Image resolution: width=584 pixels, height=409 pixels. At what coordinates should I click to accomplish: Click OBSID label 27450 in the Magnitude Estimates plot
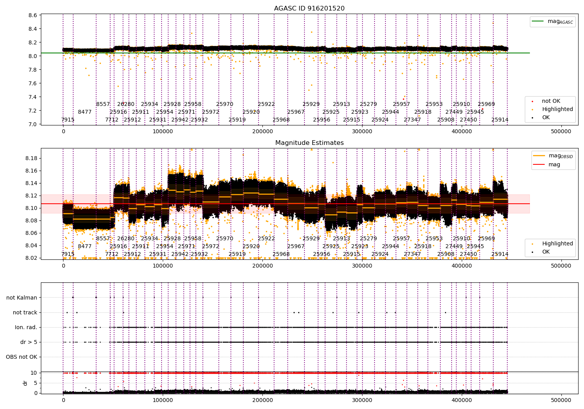pos(468,254)
